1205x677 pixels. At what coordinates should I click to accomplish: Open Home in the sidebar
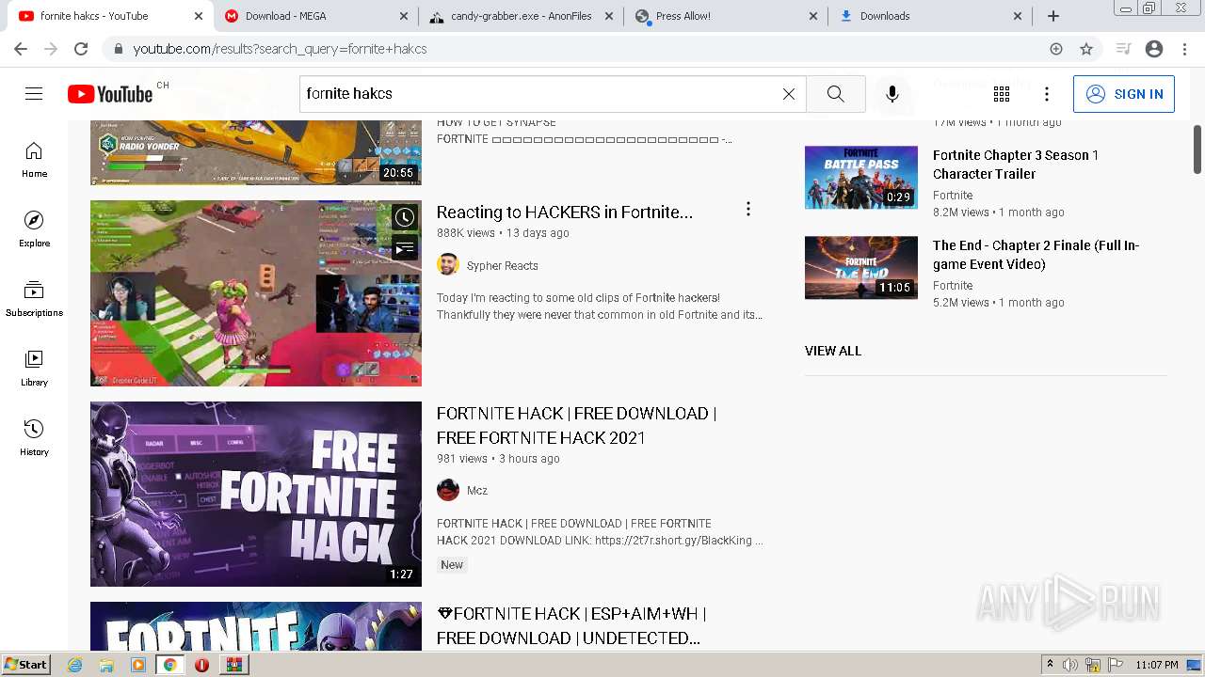(x=34, y=160)
